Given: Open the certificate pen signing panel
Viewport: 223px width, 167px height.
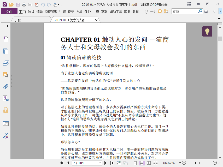Looking at the screenshot, I should pos(6,136).
